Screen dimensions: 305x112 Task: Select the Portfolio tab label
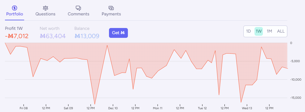(x=15, y=14)
